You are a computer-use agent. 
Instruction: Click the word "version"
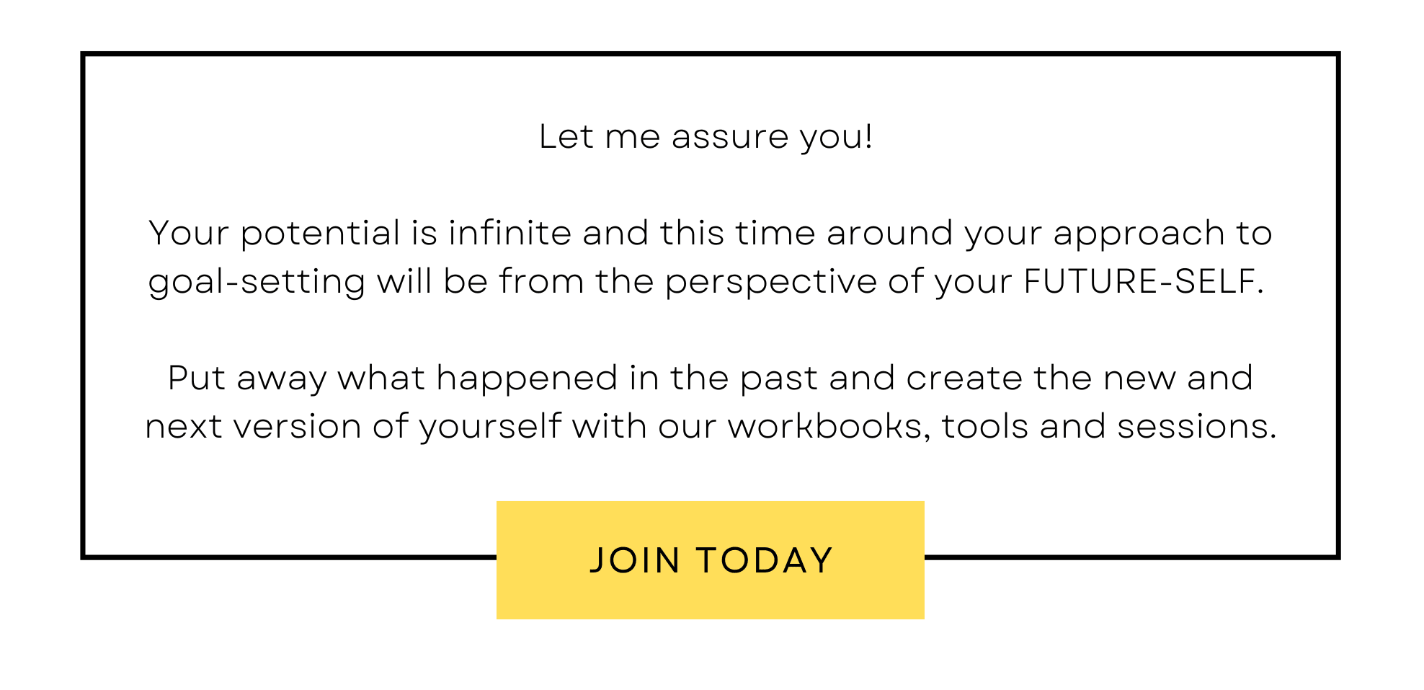pos(297,426)
